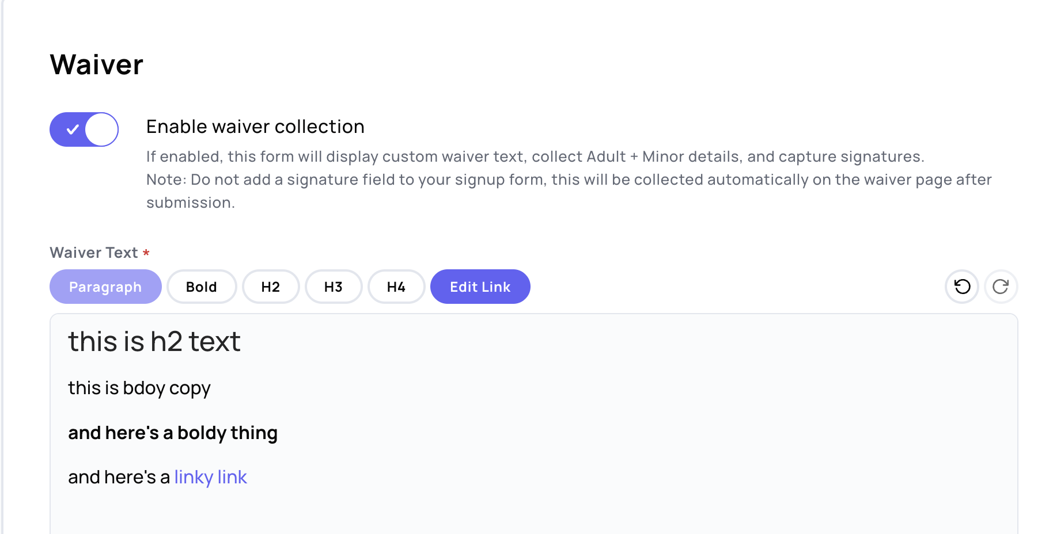Click the 'If enabled, this form will display' description

535,157
